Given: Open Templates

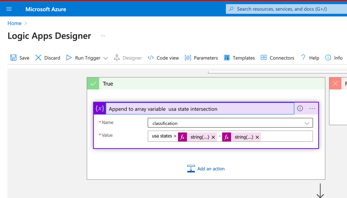Looking at the screenshot, I should tap(239, 58).
